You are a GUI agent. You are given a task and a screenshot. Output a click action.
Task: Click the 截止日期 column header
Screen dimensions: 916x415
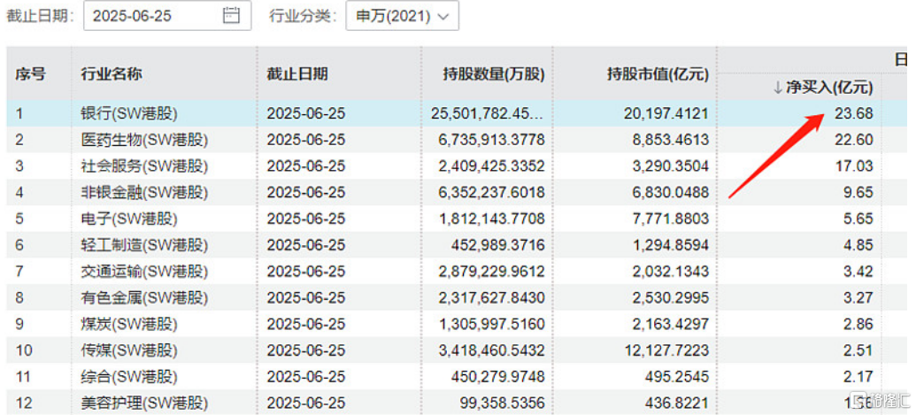coord(297,74)
